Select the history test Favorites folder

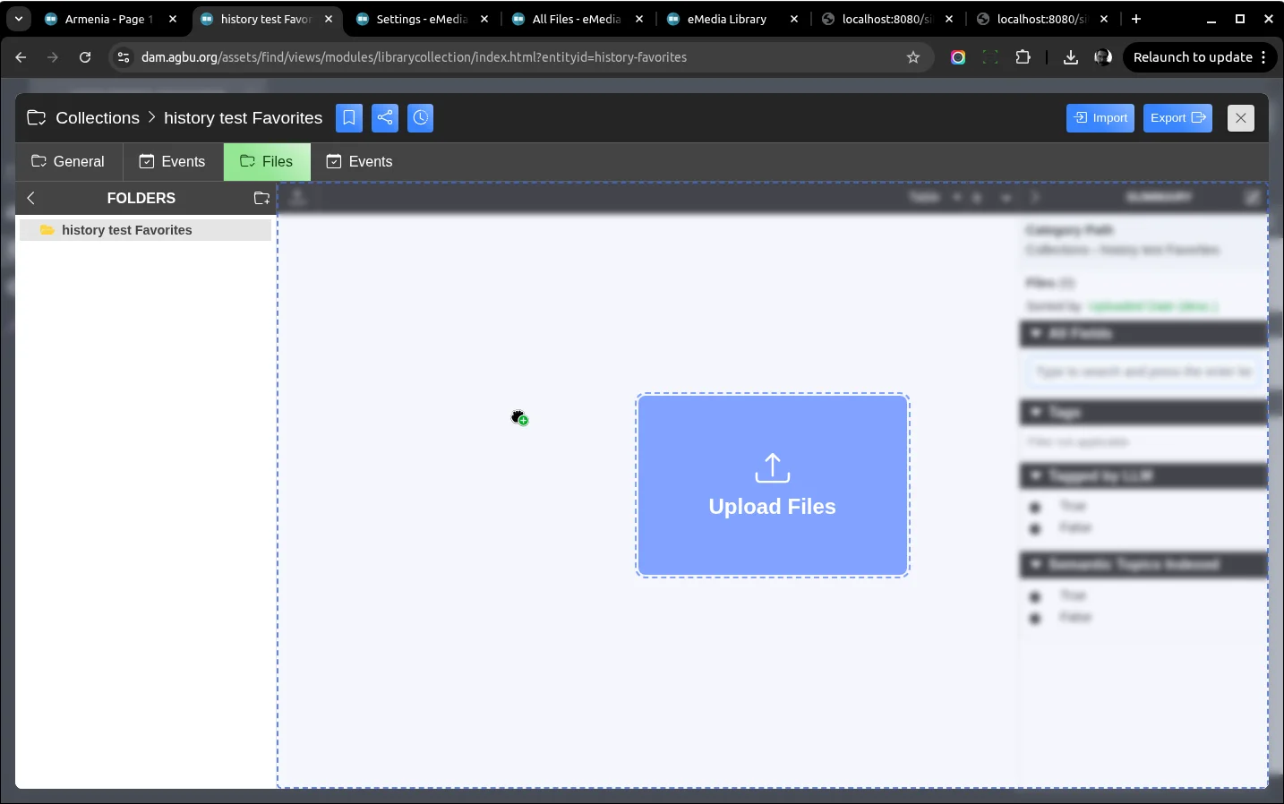click(126, 230)
